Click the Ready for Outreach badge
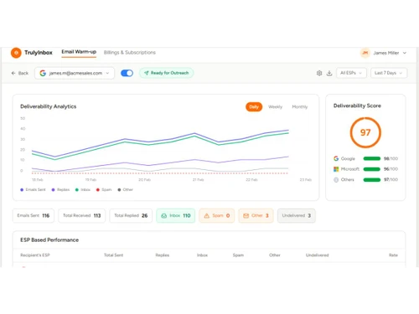419x314 pixels. pos(167,73)
